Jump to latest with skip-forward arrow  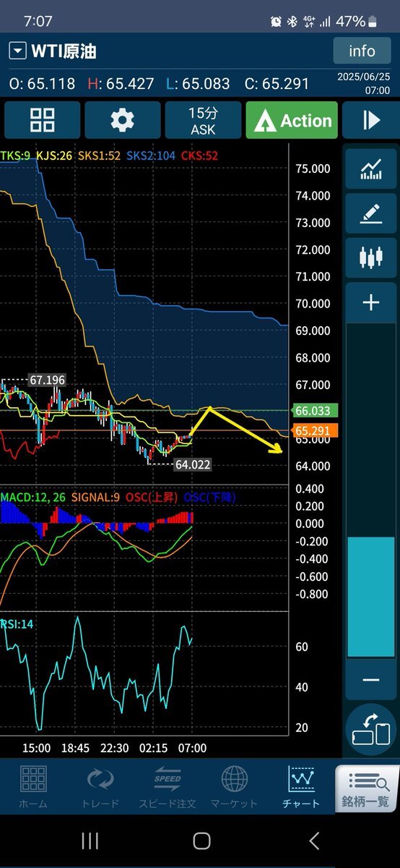click(x=370, y=120)
